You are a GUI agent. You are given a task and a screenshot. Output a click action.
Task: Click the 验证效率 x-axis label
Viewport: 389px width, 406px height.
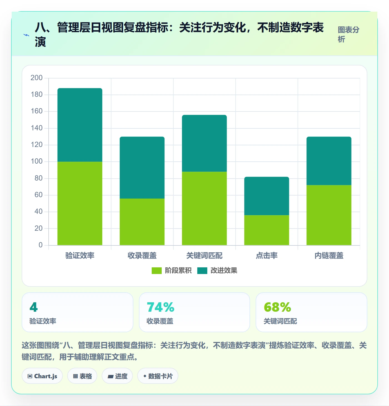(x=80, y=255)
